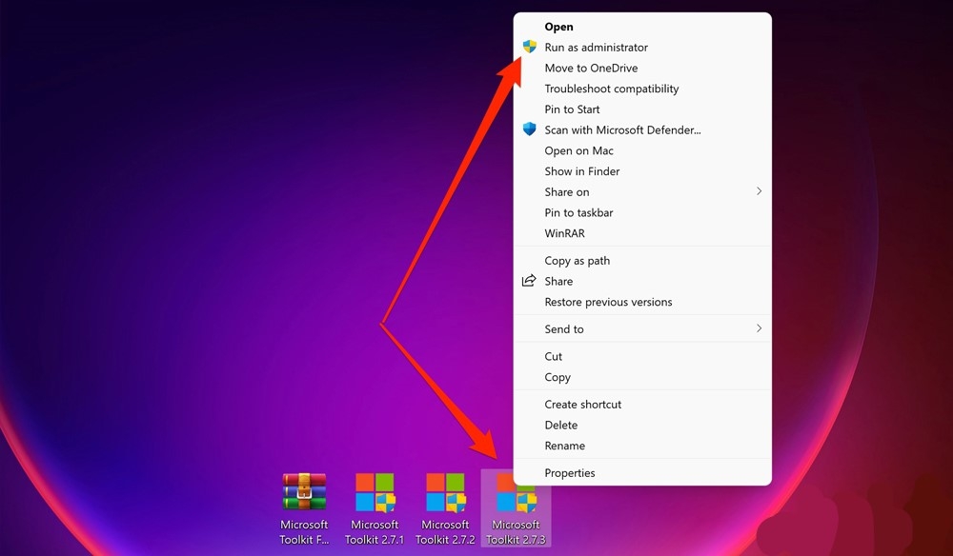This screenshot has height=556, width=953.
Task: Expand the Send to submenu chevron
Action: pos(759,328)
